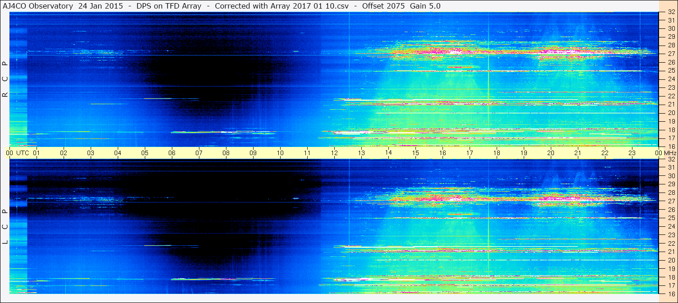Click the 04 hour time axis marker
Viewport: 678px width, 303px height.
pyautogui.click(x=118, y=153)
